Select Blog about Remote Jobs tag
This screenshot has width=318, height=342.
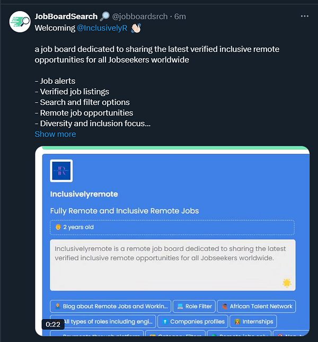coord(111,306)
